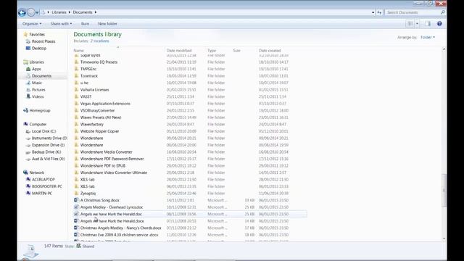Focus the Search Documents field
Image resolution: width=464 pixels, height=261 pixels.
413,12
